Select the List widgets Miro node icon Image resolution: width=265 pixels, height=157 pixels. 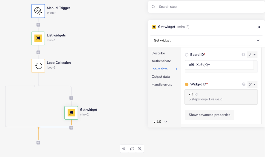click(38, 38)
